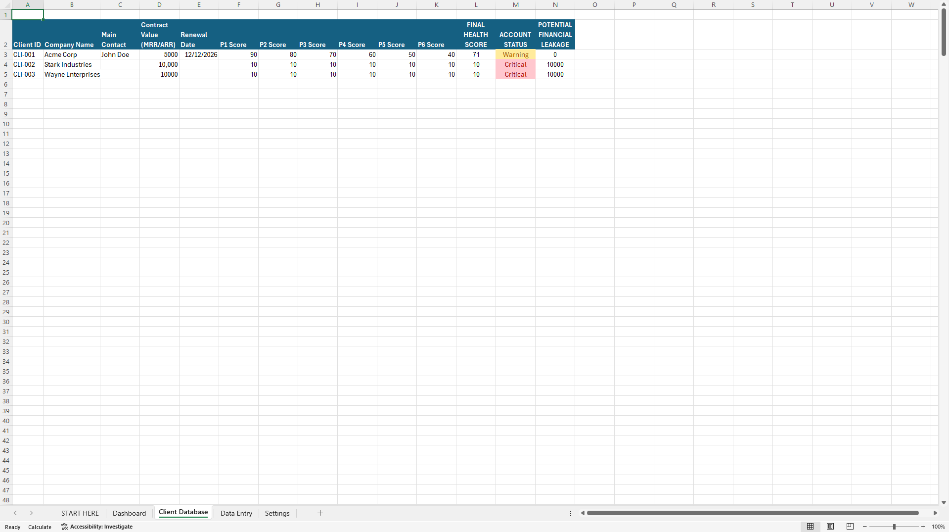This screenshot has width=949, height=532.
Task: Click the Wayne Enterprises cell
Action: (x=72, y=74)
